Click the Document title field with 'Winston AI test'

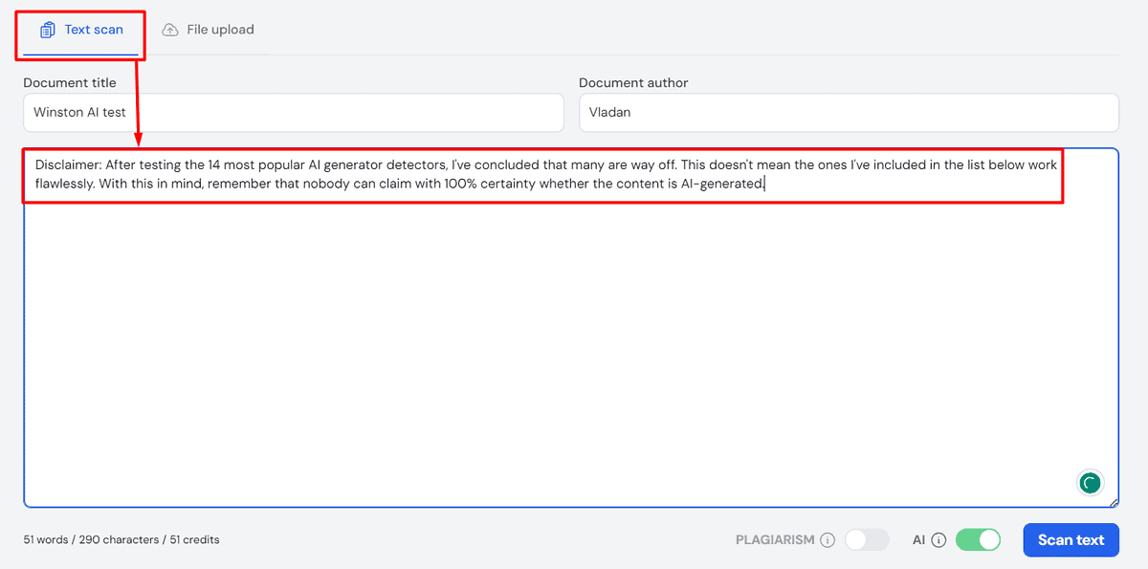[293, 112]
